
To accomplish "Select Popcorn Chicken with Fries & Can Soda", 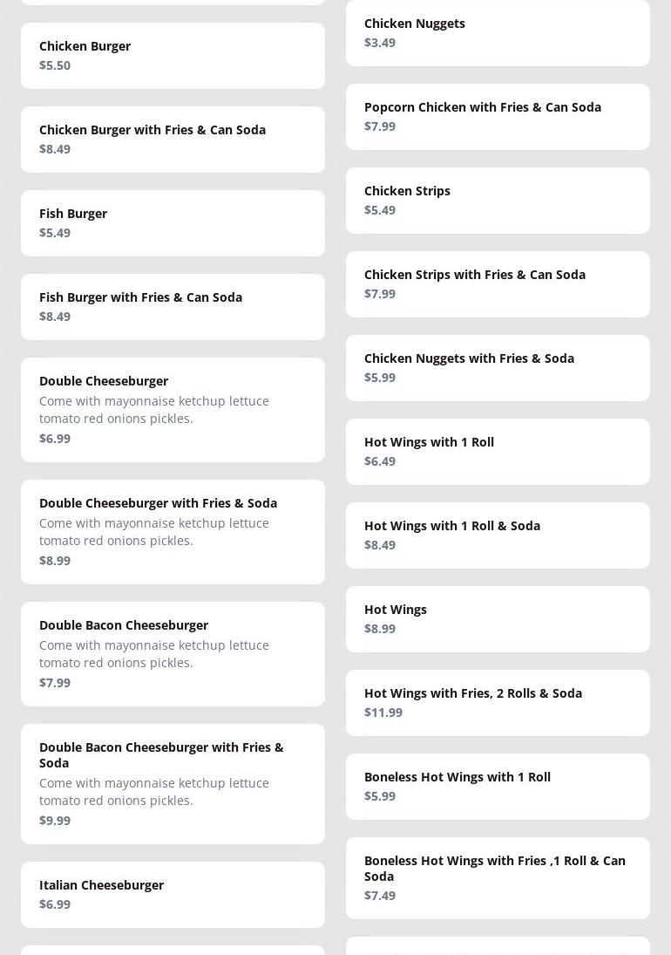I will pyautogui.click(x=498, y=116).
